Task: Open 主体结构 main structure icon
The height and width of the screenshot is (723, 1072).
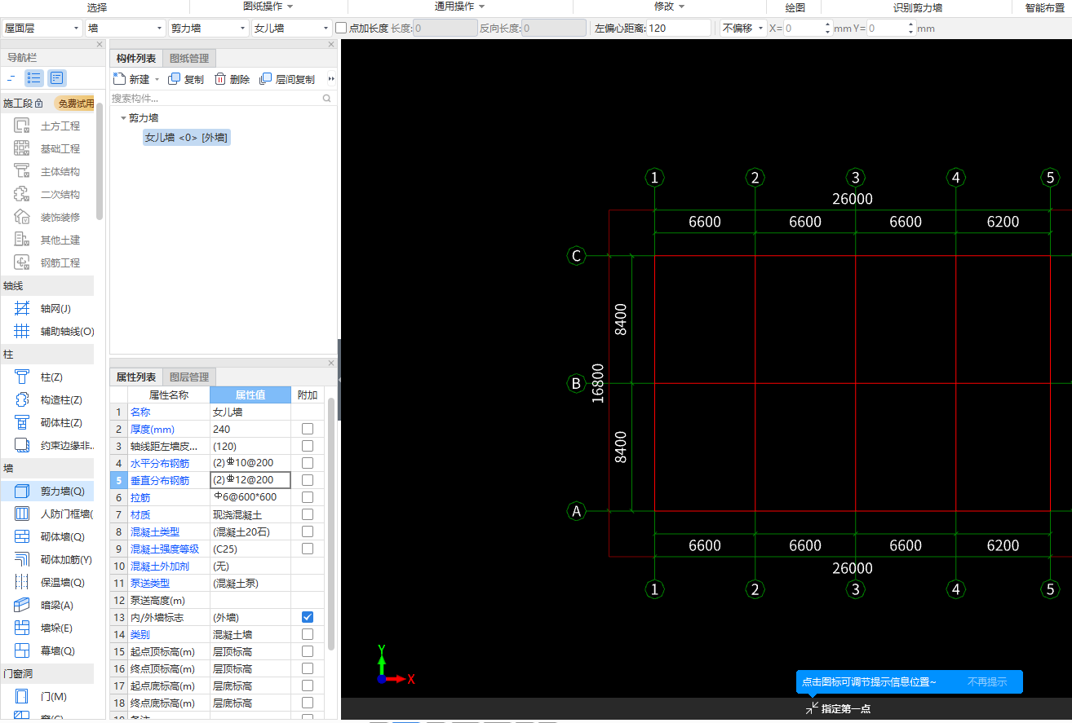Action: [23, 172]
